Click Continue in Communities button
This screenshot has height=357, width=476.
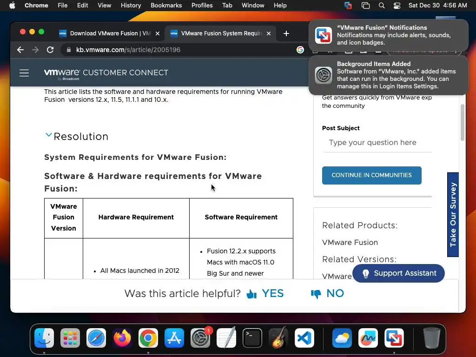point(371,175)
